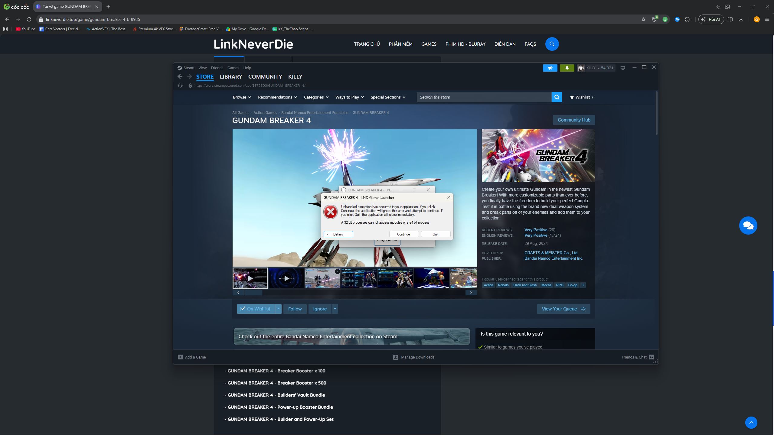Viewport: 774px width, 435px height.
Task: Switch to the LIBRARY tab in Steam
Action: 231,77
